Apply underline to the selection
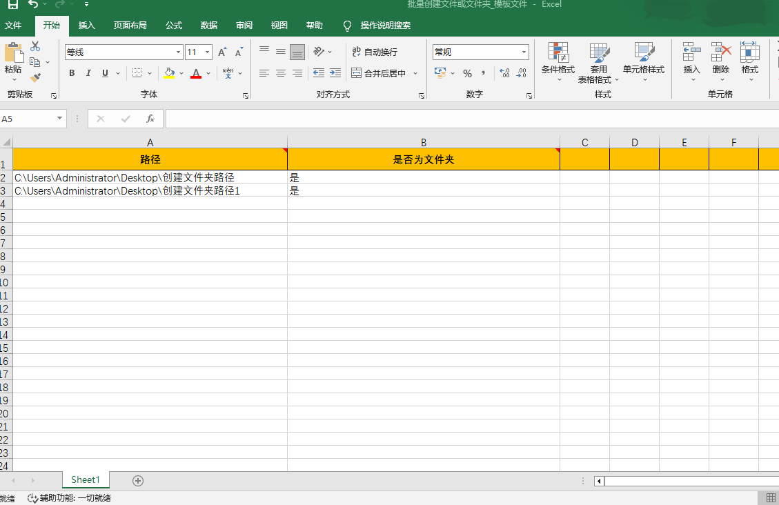779x505 pixels. click(103, 73)
